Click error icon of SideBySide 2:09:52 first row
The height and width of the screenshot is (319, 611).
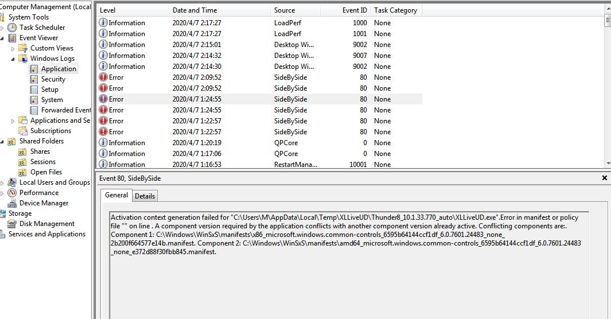[x=103, y=77]
